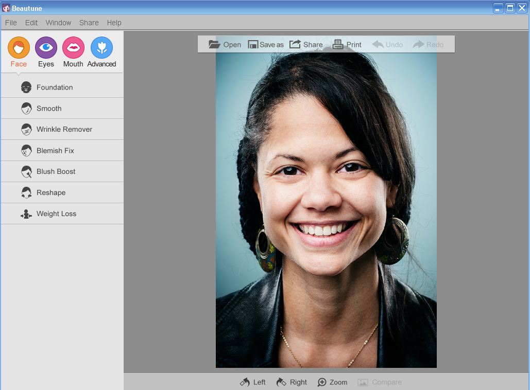This screenshot has height=390, width=530.
Task: Open the Window menu
Action: [x=58, y=23]
